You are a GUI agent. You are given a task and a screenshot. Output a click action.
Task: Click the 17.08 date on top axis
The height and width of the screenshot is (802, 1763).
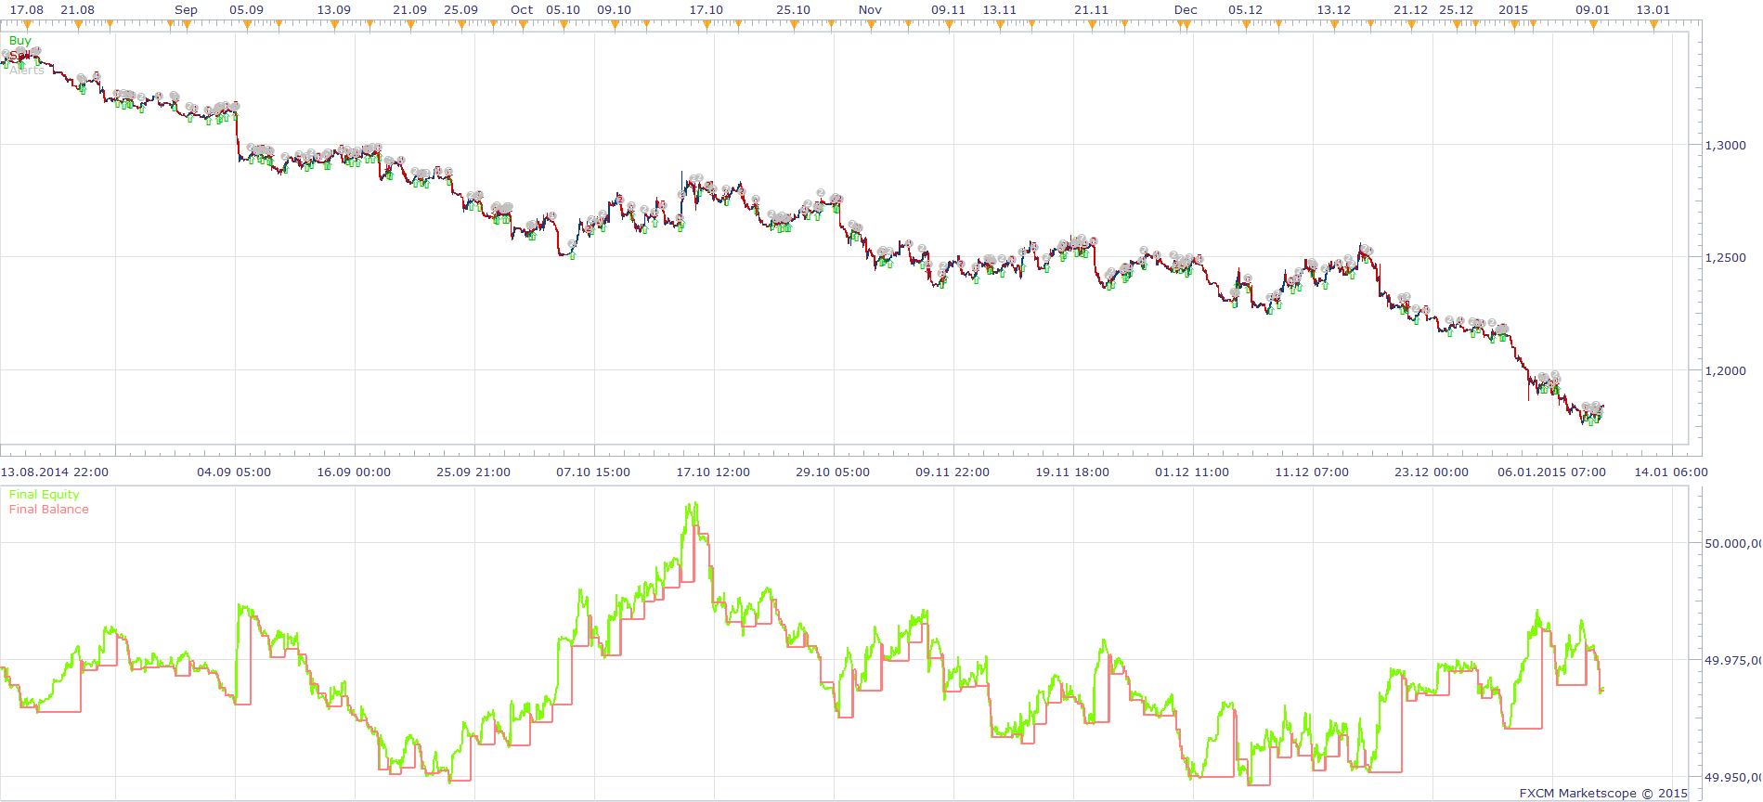point(27,10)
